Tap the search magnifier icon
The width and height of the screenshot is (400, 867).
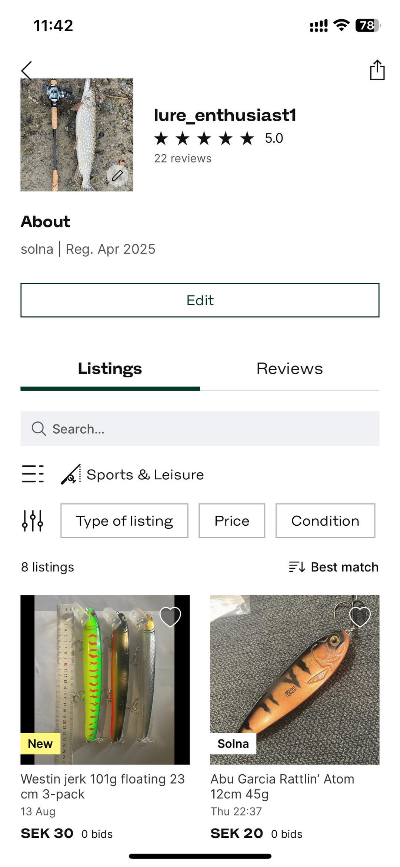(x=39, y=428)
